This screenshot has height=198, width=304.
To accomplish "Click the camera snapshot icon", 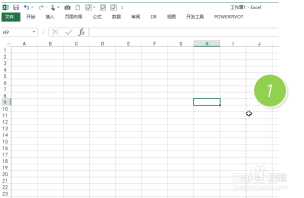I will click(x=67, y=7).
